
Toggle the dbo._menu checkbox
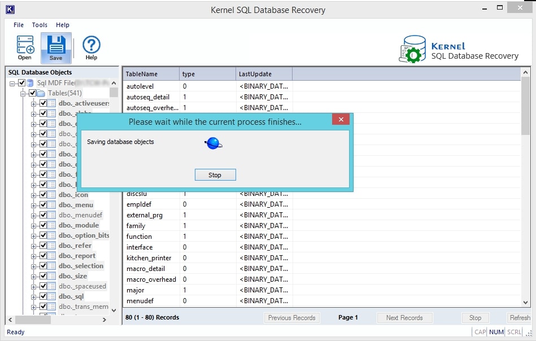43,205
